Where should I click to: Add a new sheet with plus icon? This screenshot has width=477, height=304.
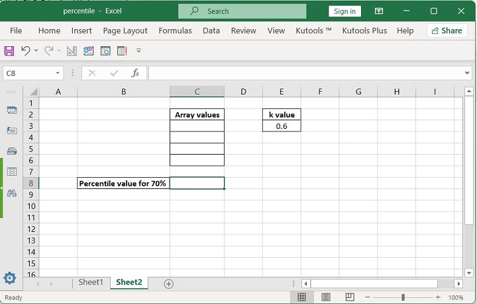(168, 284)
